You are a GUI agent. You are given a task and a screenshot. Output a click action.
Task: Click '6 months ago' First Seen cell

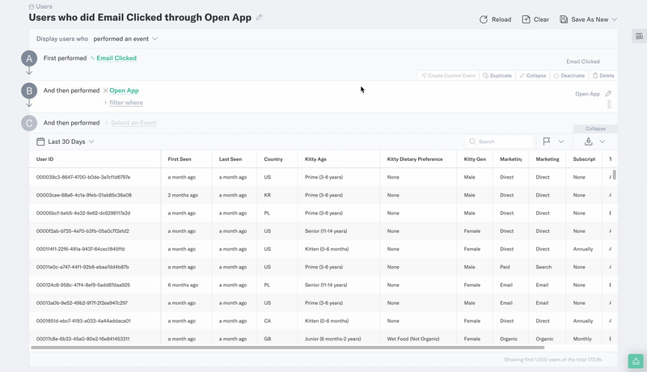click(183, 285)
